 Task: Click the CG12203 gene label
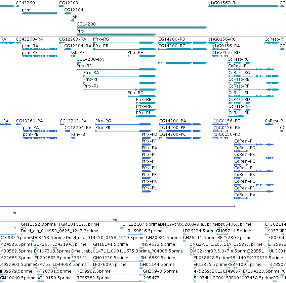click(x=69, y=3)
